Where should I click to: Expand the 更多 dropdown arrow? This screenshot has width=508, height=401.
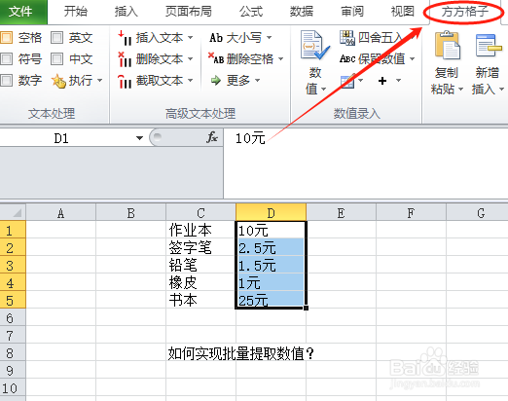click(257, 80)
